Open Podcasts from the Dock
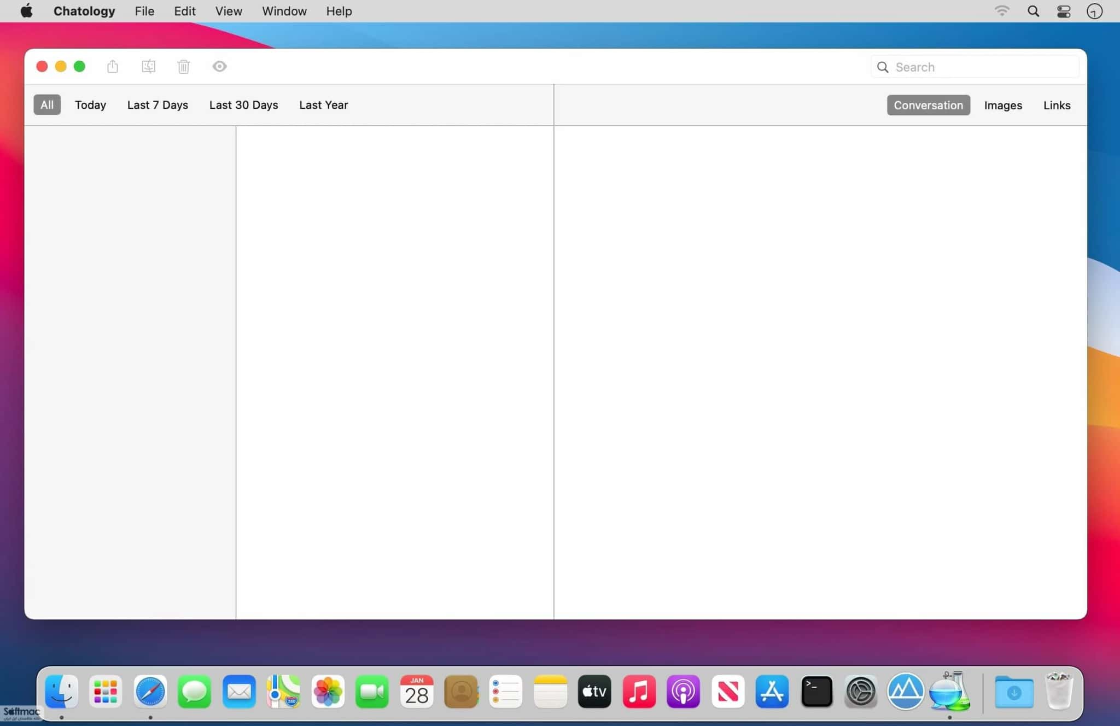 coord(684,692)
